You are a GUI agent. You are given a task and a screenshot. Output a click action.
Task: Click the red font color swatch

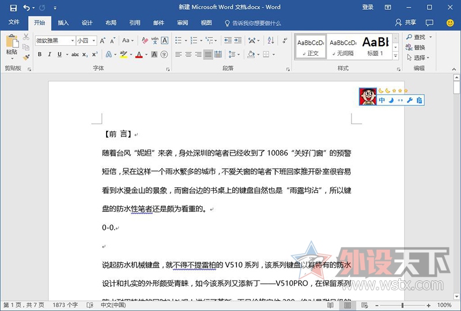[x=139, y=55]
